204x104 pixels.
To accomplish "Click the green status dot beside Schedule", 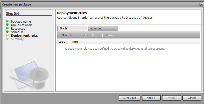I will point(8,32).
